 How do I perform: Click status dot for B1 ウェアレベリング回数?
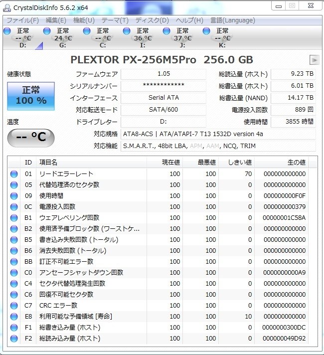pos(14,218)
